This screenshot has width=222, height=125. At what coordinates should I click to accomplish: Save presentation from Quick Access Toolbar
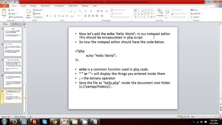click(x=6, y=2)
